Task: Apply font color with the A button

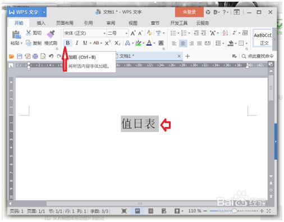Action: pyautogui.click(x=149, y=43)
